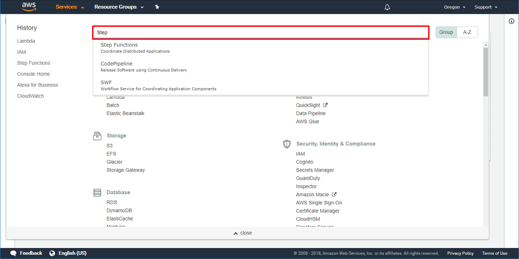Open the EFS service
Viewport: 519px width, 259px height.
click(111, 154)
